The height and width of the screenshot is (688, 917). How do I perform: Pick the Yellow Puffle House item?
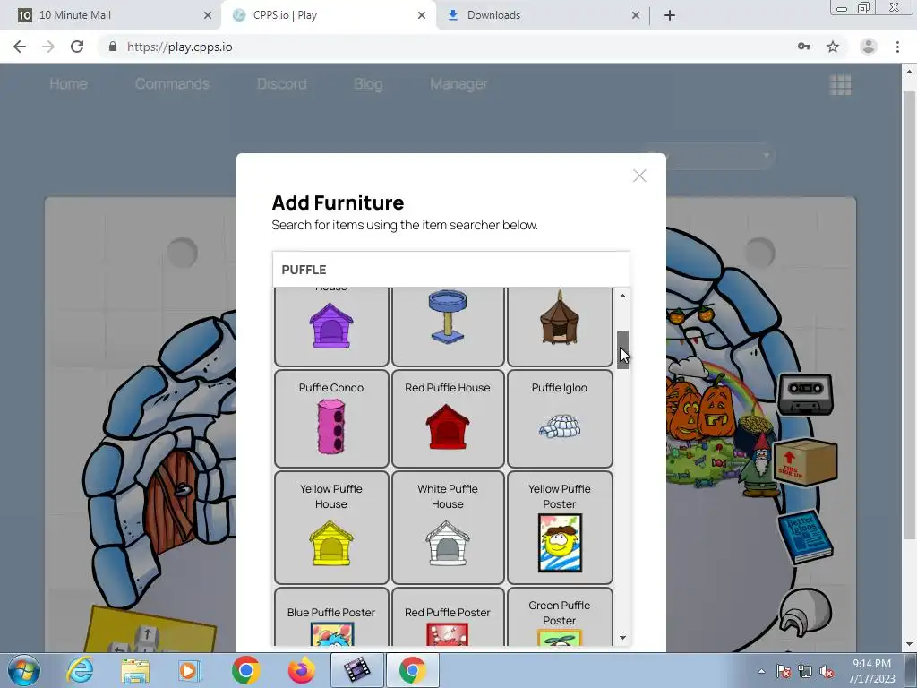click(x=331, y=528)
